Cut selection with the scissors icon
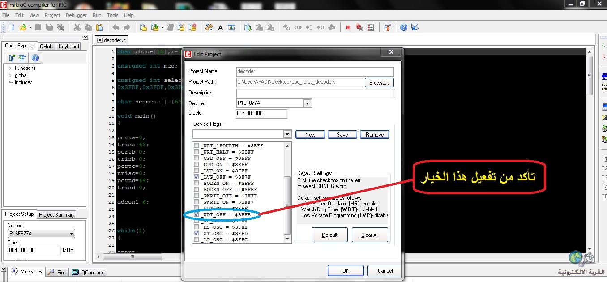607x282 pixels. [x=77, y=27]
